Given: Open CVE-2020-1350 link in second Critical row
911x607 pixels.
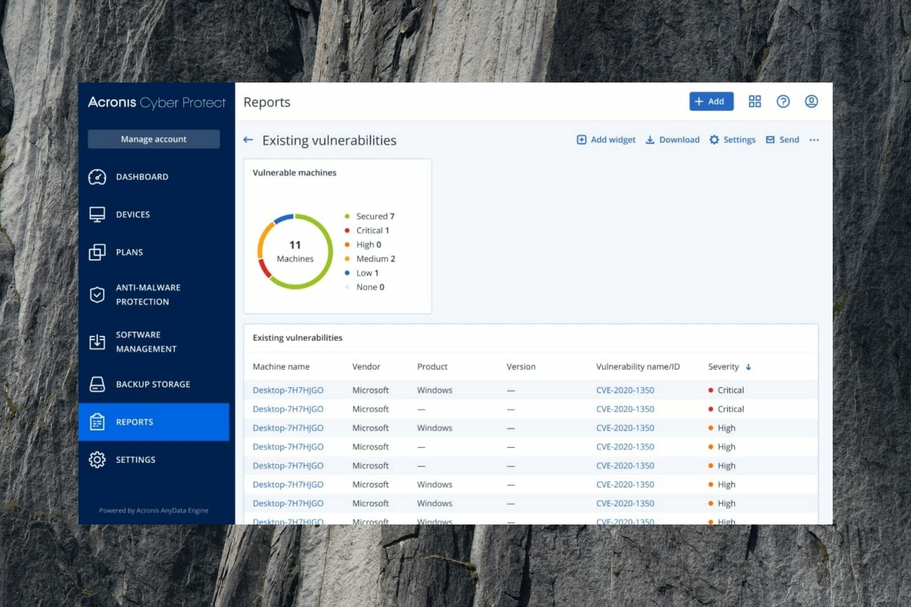Looking at the screenshot, I should pyautogui.click(x=625, y=409).
